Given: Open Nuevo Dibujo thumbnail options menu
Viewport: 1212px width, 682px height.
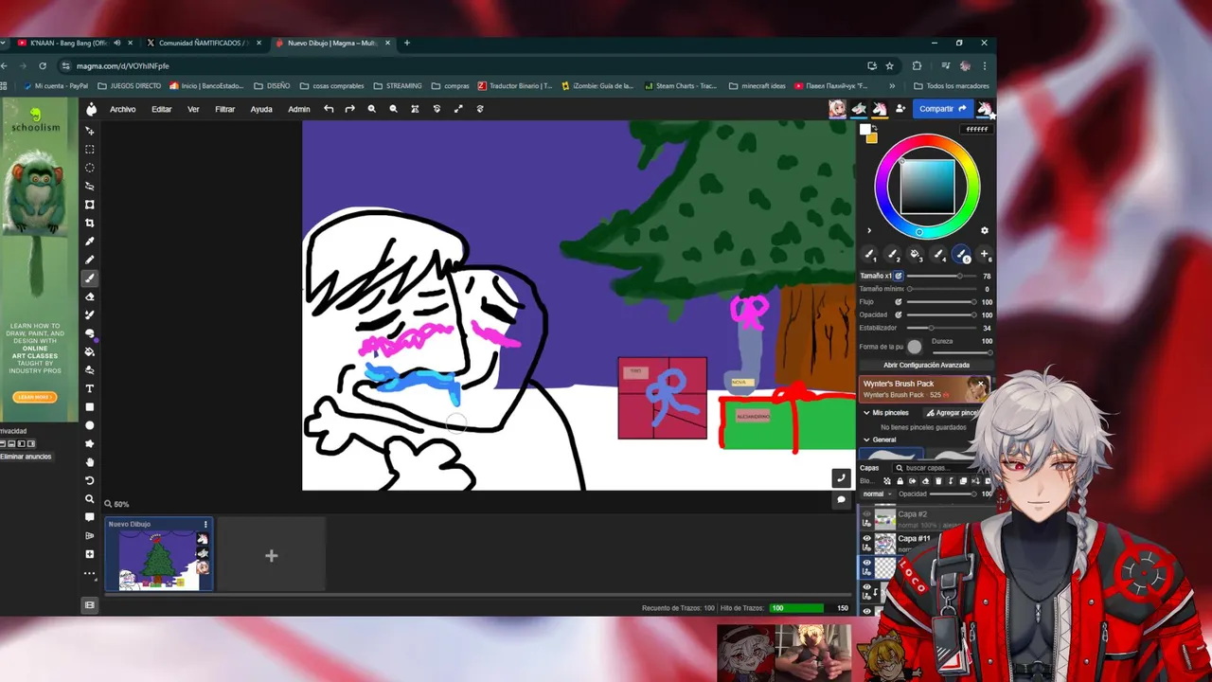Looking at the screenshot, I should pos(205,524).
